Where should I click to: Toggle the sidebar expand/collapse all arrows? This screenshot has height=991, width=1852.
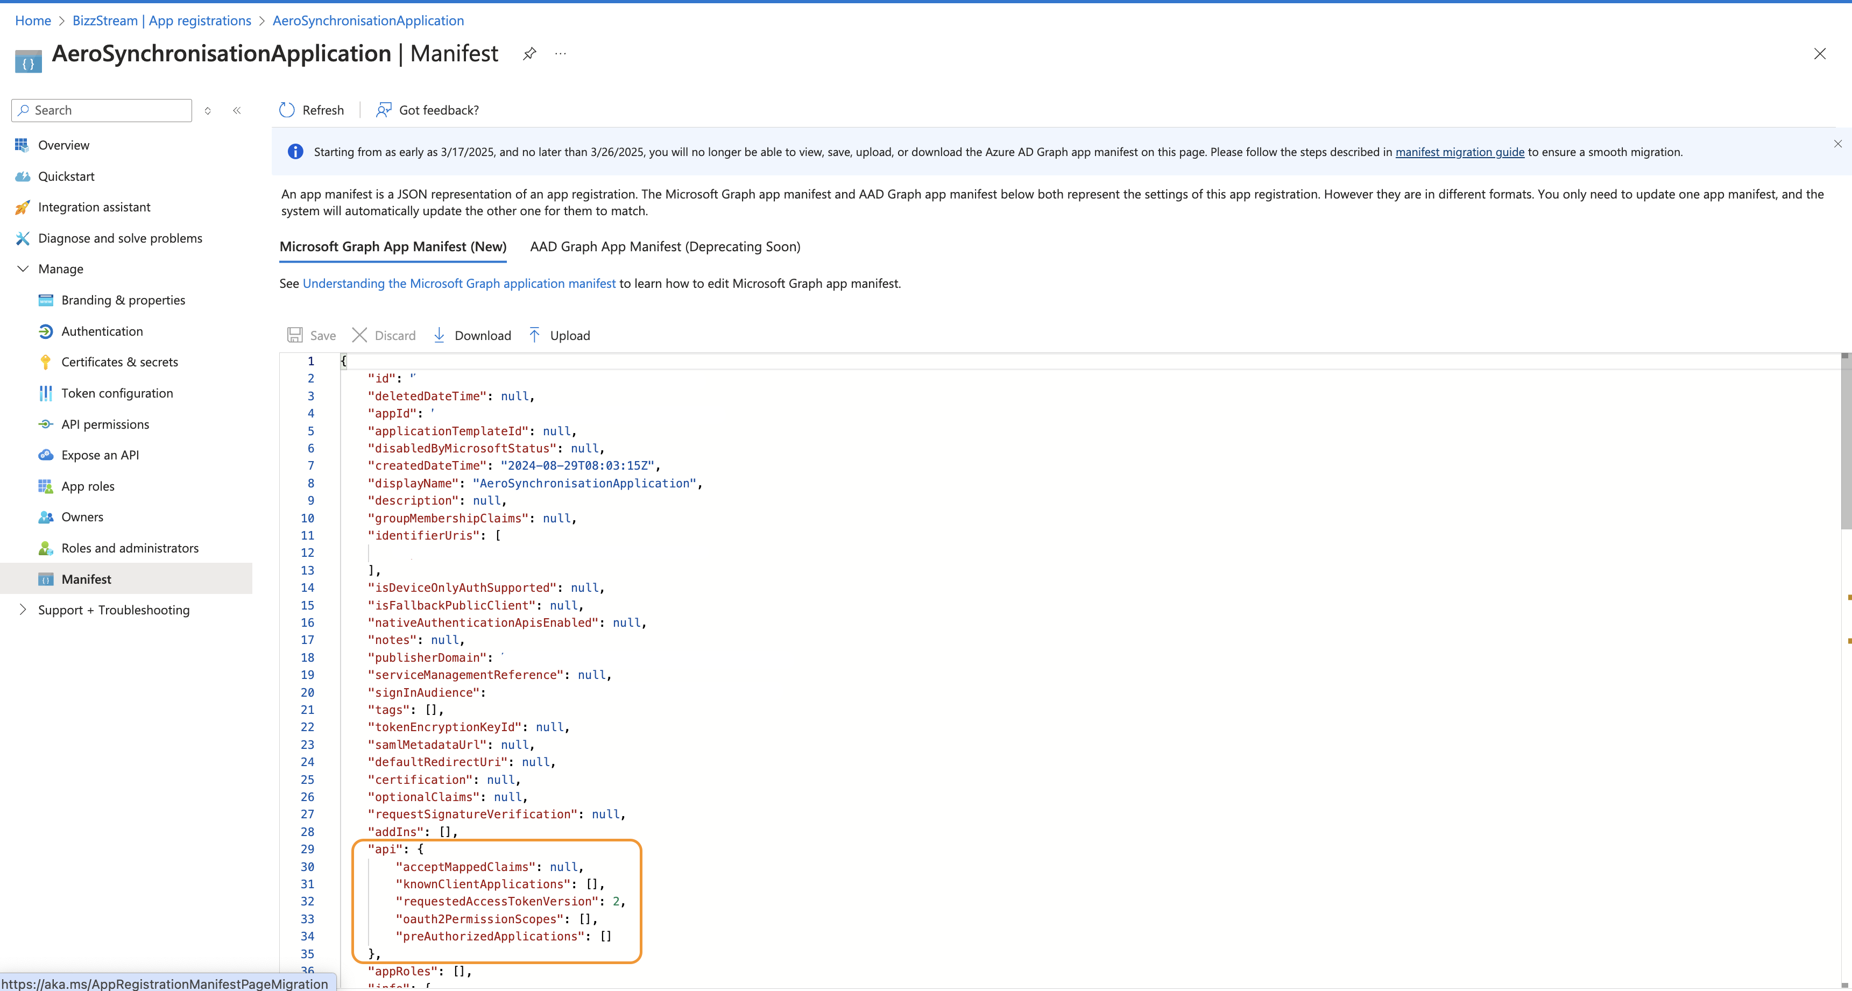[x=208, y=111]
